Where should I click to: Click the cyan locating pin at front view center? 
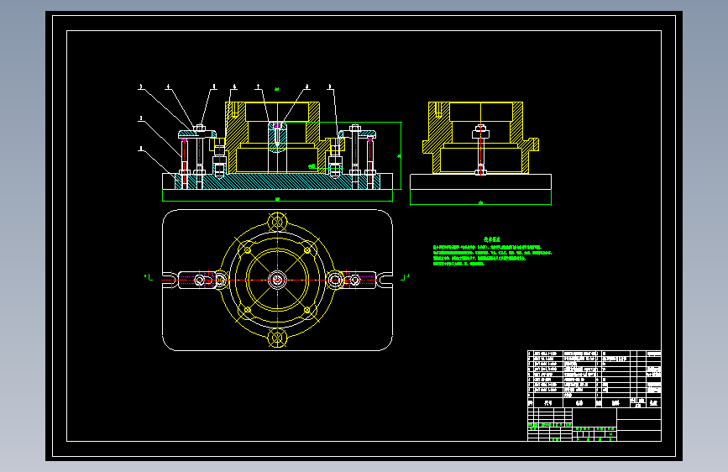point(277,138)
